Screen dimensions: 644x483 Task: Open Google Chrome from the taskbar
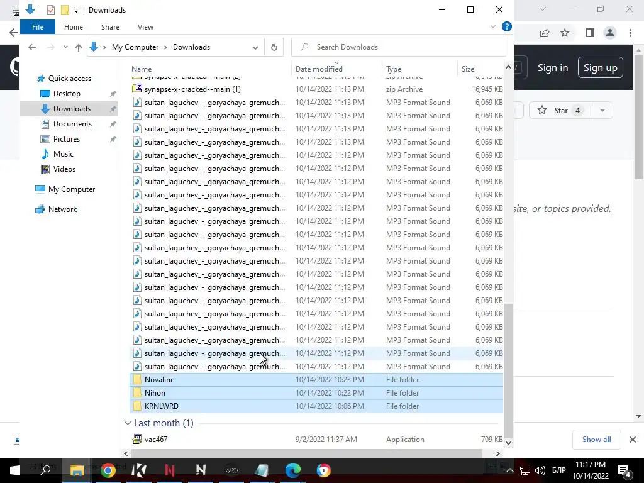[108, 470]
